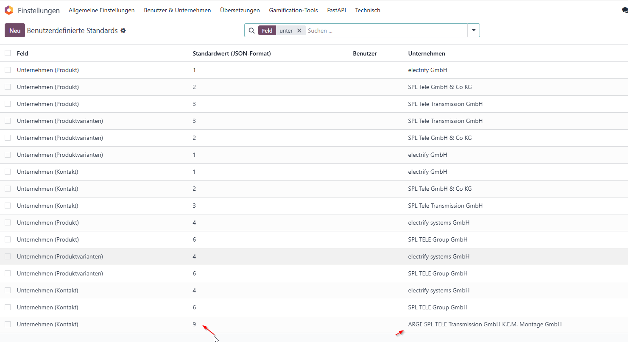This screenshot has height=342, width=628.
Task: Open the SPL TELE Group GmbH Kontakt row
Action: pos(314,307)
